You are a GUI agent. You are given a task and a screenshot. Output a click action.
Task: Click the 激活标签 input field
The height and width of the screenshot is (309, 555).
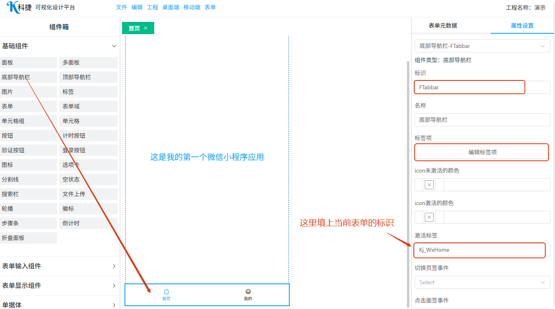click(479, 250)
